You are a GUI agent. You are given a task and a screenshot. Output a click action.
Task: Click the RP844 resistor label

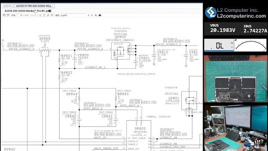coord(72,94)
